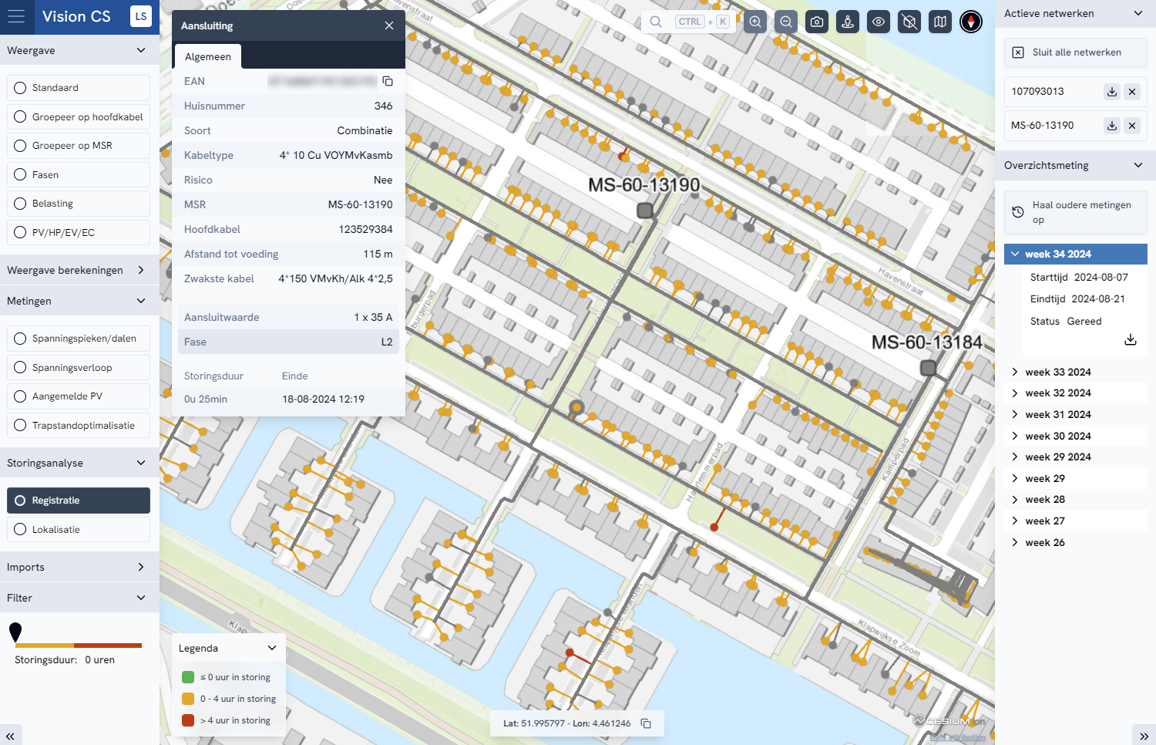Open the map layers icon
The height and width of the screenshot is (745, 1156).
(x=940, y=22)
